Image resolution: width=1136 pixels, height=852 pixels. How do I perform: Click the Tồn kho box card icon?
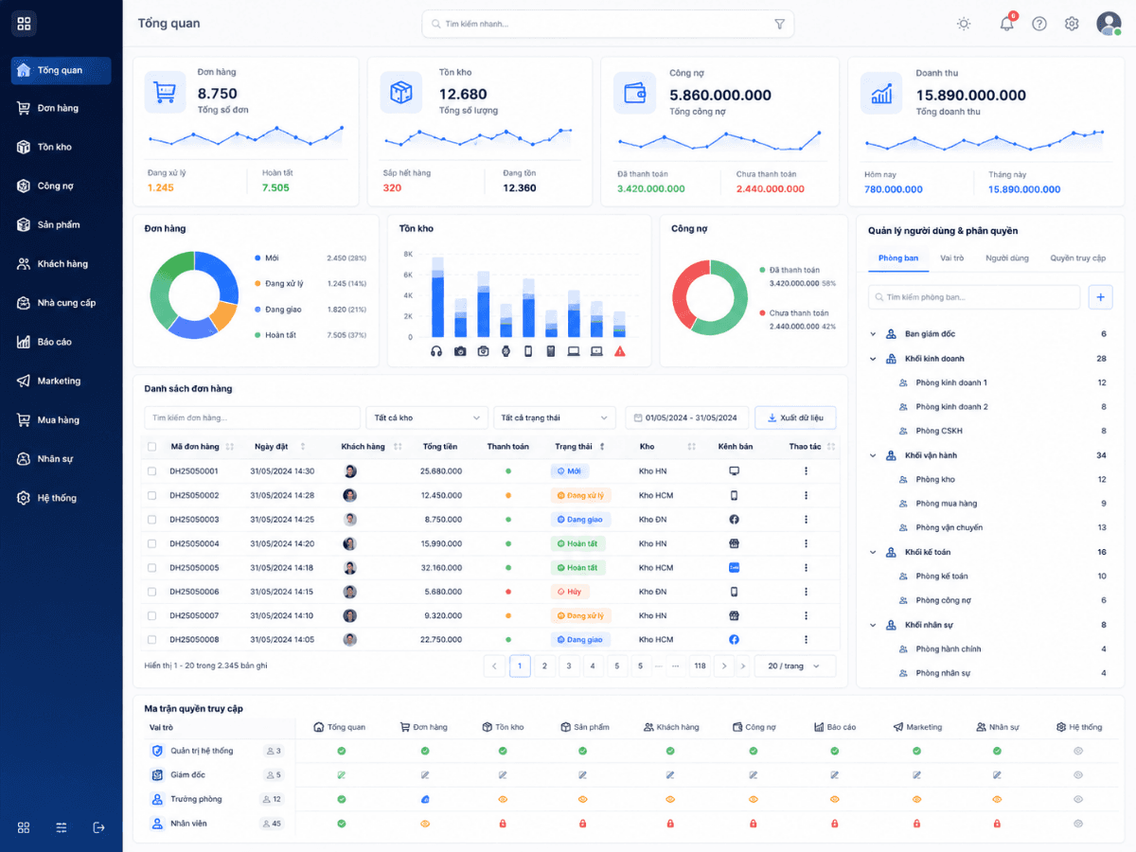click(401, 93)
